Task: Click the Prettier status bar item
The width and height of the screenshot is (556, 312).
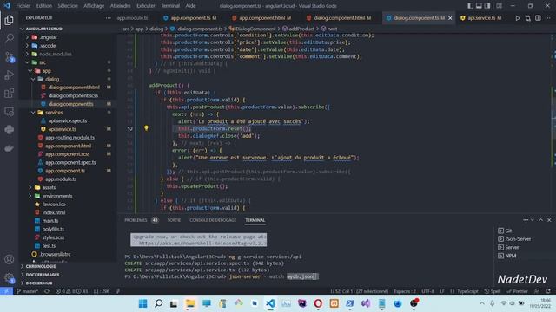Action: (x=518, y=291)
